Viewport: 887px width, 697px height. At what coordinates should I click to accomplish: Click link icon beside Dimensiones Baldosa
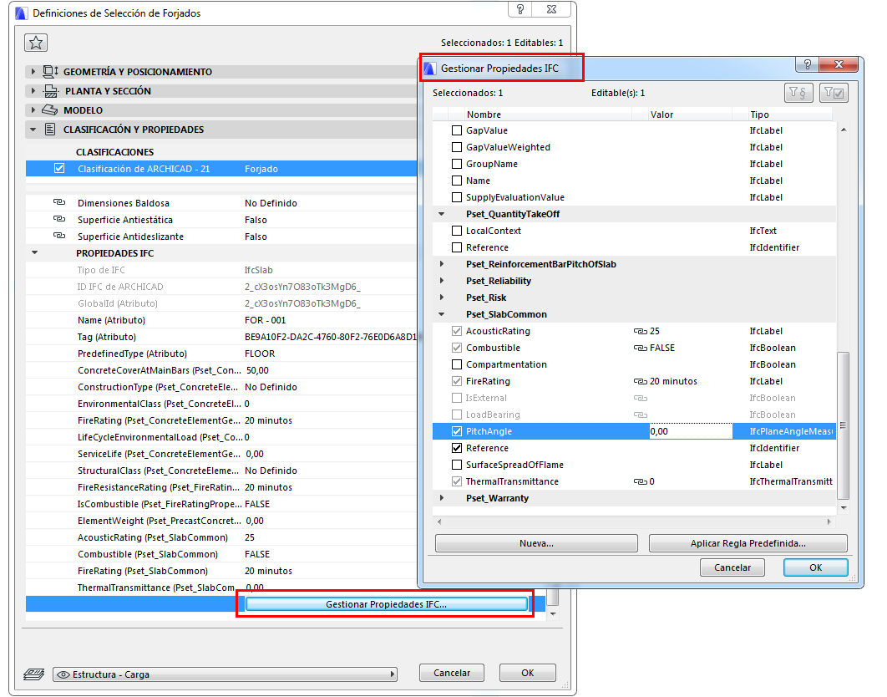tap(58, 202)
